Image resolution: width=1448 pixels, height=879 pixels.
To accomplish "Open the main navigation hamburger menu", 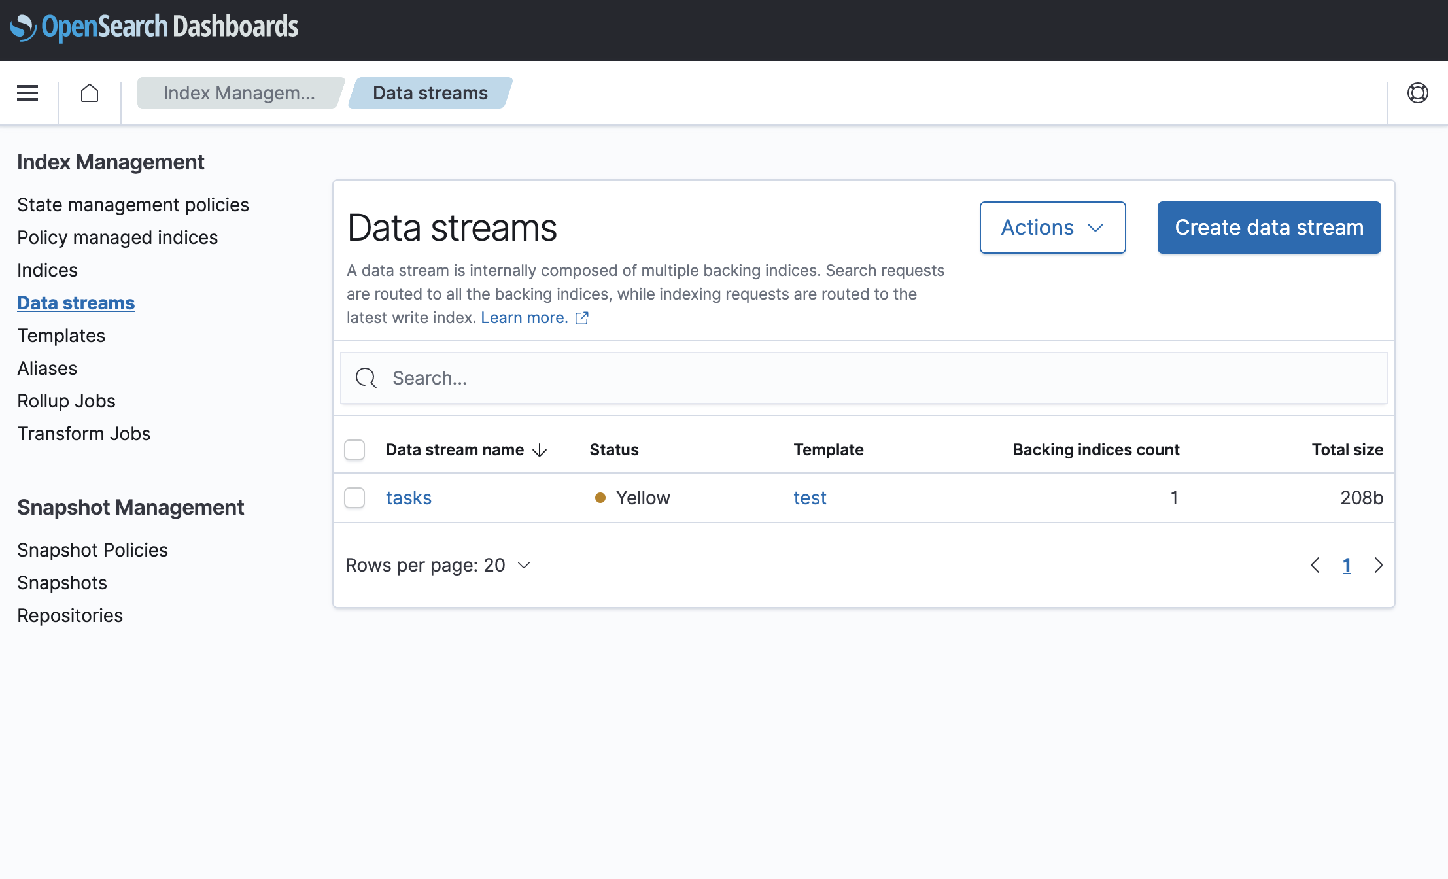I will pyautogui.click(x=27, y=93).
